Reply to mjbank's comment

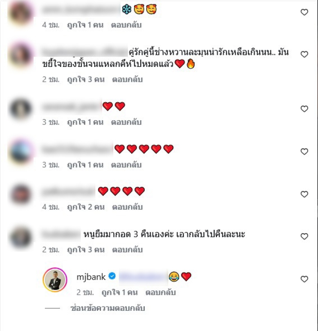click(x=161, y=292)
